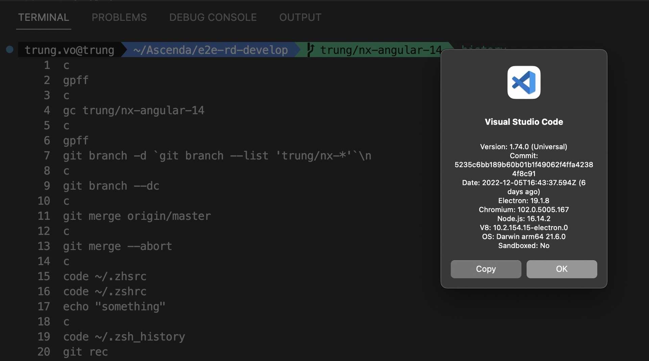Click the 'git merge --abort' history entry
This screenshot has width=649, height=361.
(117, 246)
